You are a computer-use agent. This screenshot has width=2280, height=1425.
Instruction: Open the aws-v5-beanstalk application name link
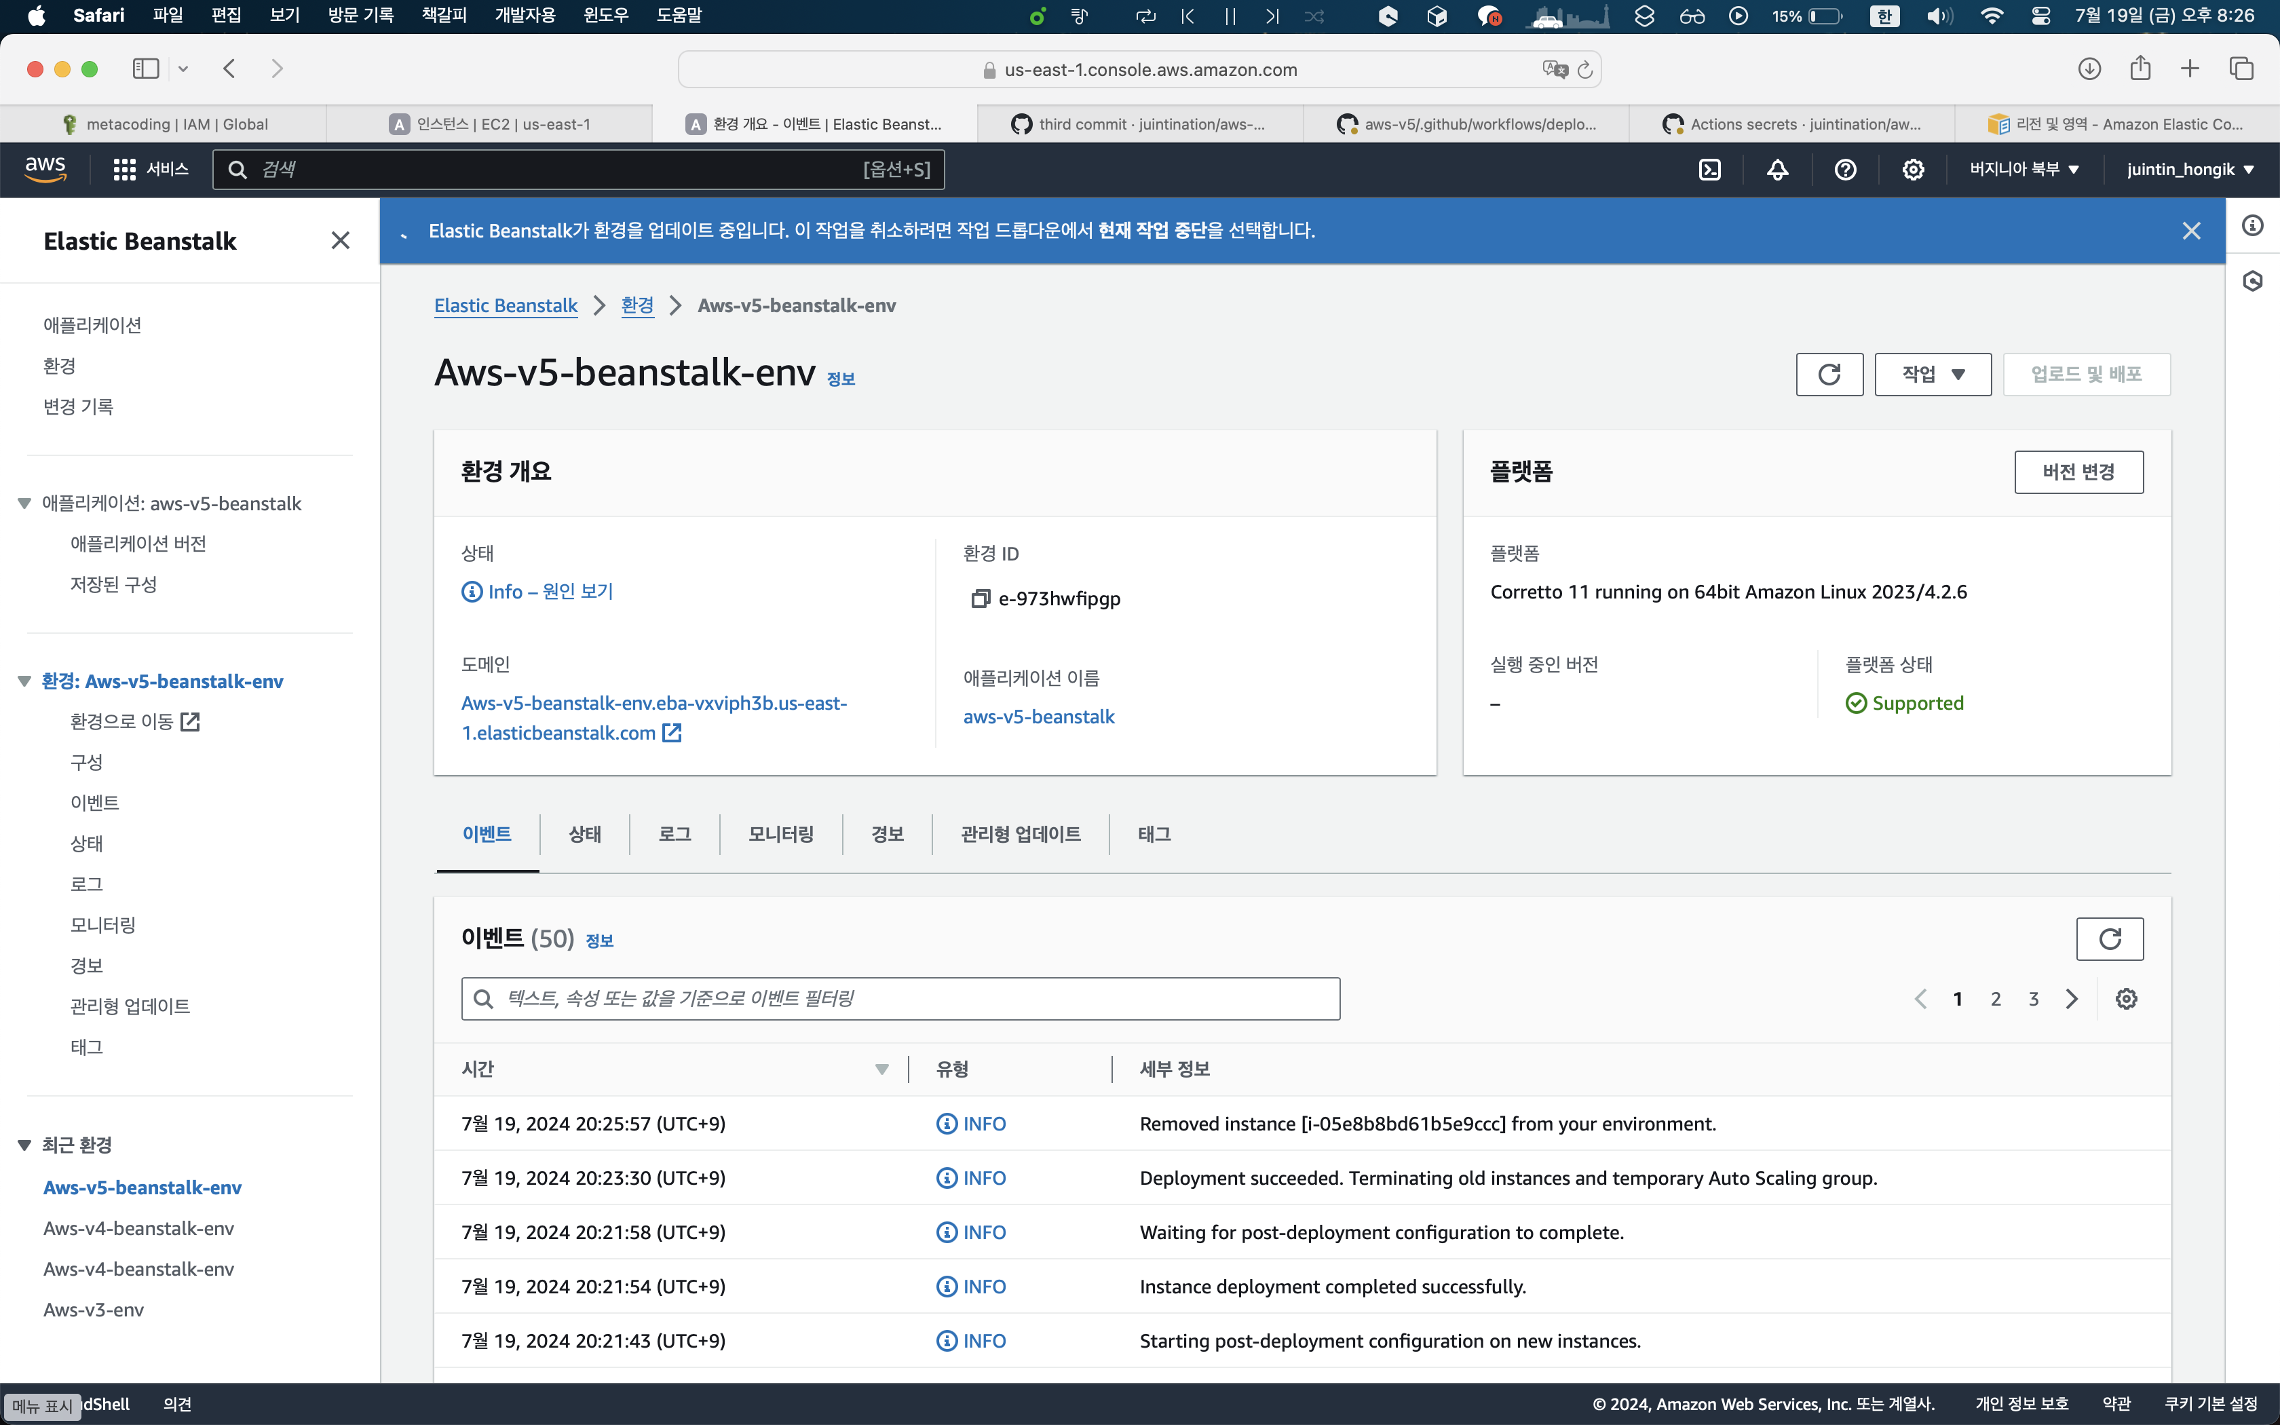coord(1038,717)
